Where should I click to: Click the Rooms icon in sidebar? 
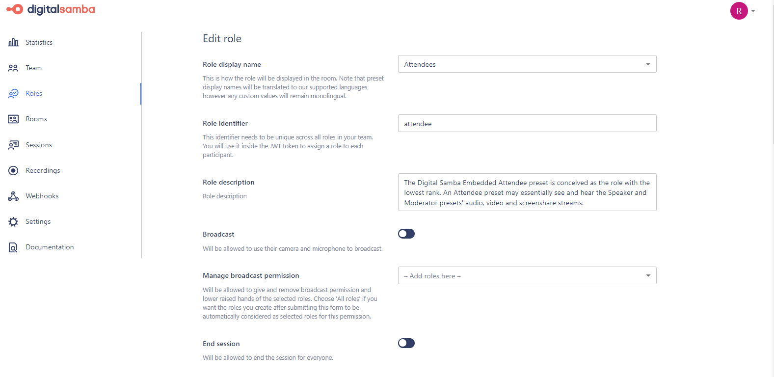click(13, 119)
